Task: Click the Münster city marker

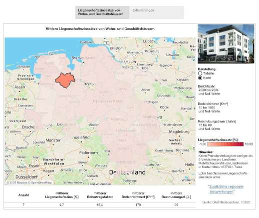Action: pos(53,144)
